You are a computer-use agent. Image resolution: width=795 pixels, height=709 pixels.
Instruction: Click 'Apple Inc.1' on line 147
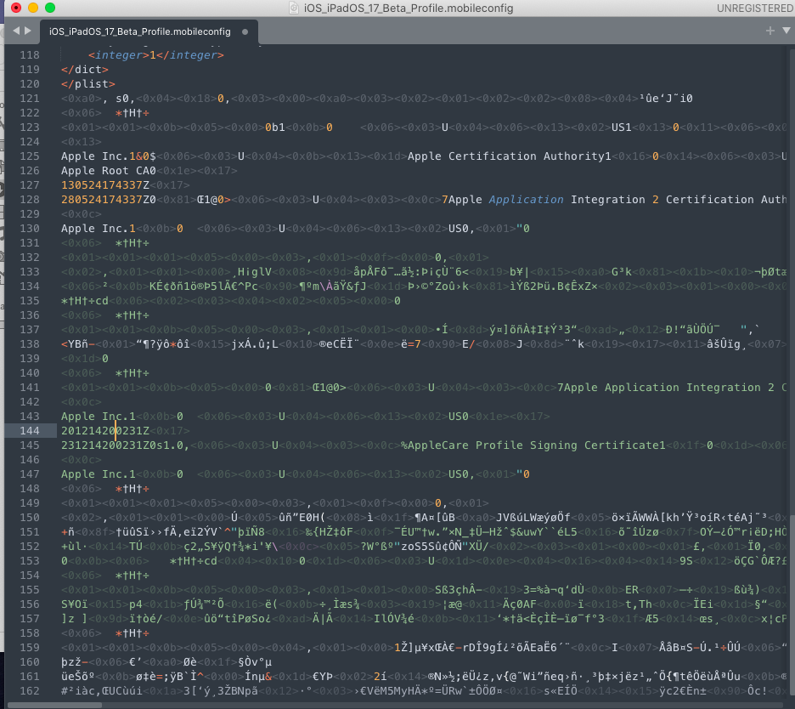[x=99, y=474]
